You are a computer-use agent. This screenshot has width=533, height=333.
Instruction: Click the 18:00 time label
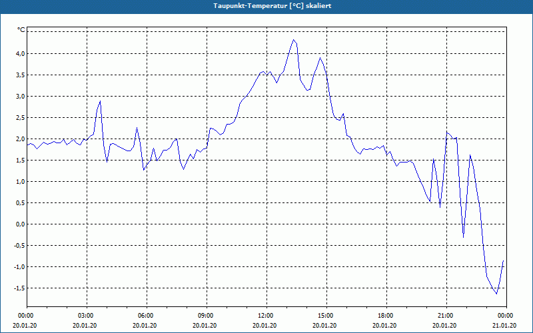[386, 316]
